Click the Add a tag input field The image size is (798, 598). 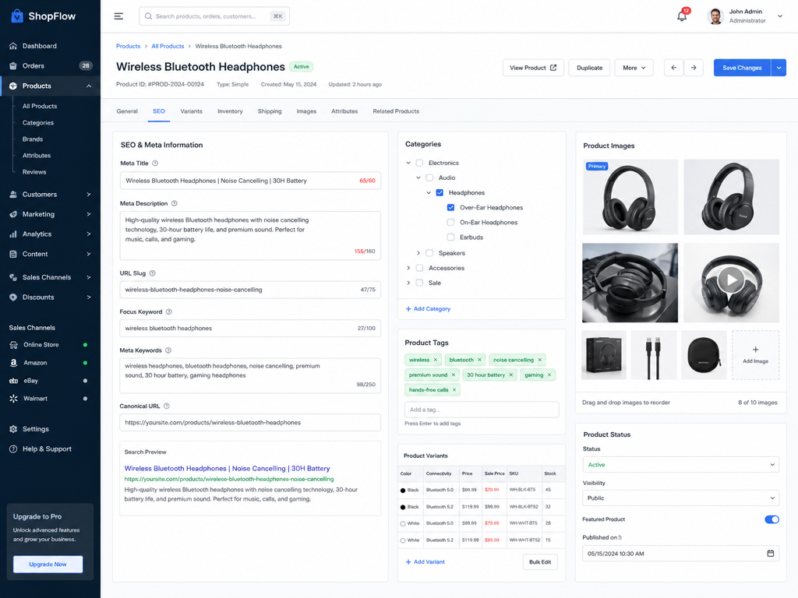[x=482, y=410]
